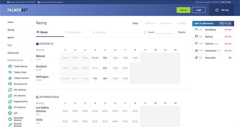Screen dimensions: 240x127
Task: Click NRL Matches ball icon
Action: pos(10,90)
